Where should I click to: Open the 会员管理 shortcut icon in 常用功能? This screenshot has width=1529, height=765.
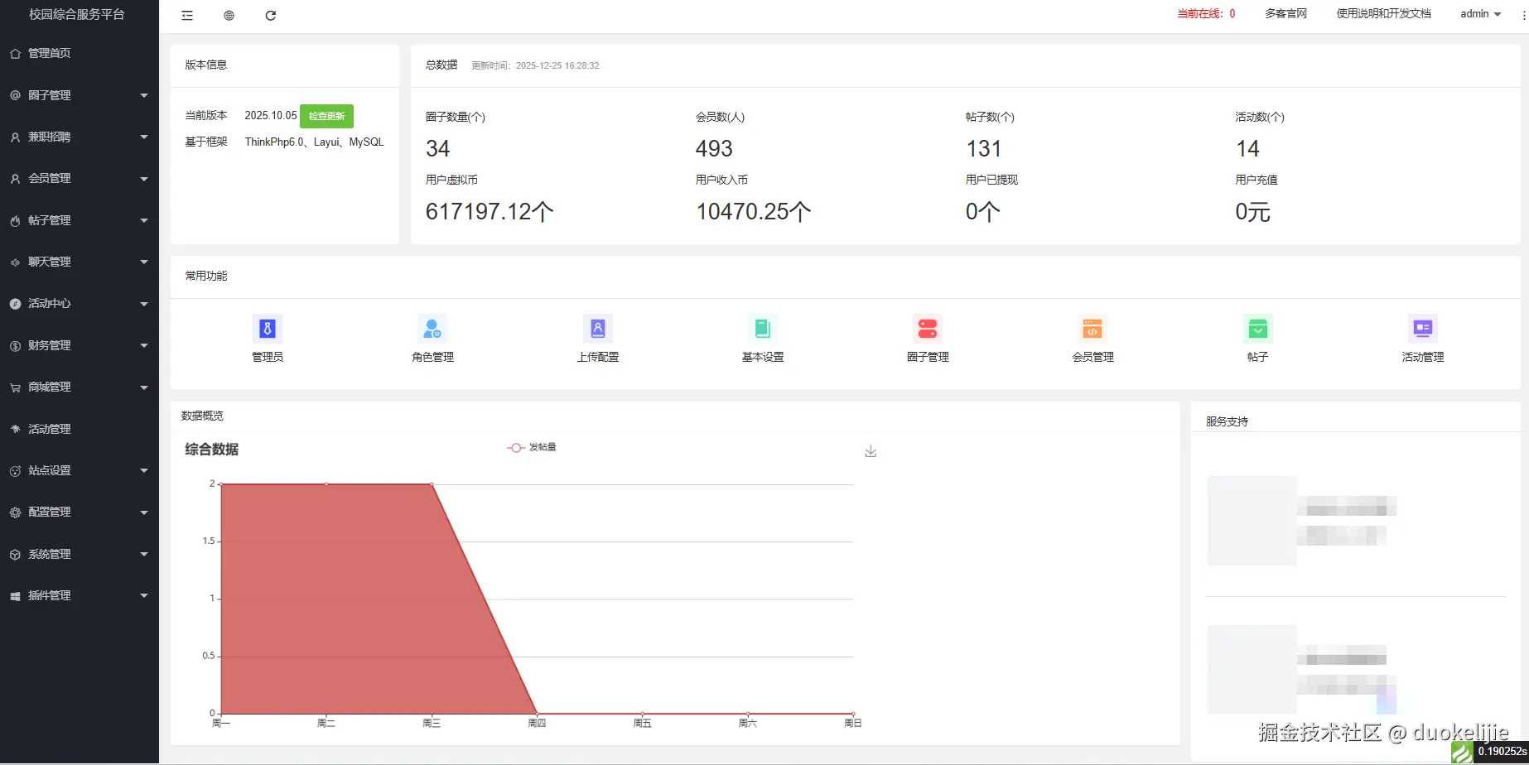pos(1092,329)
